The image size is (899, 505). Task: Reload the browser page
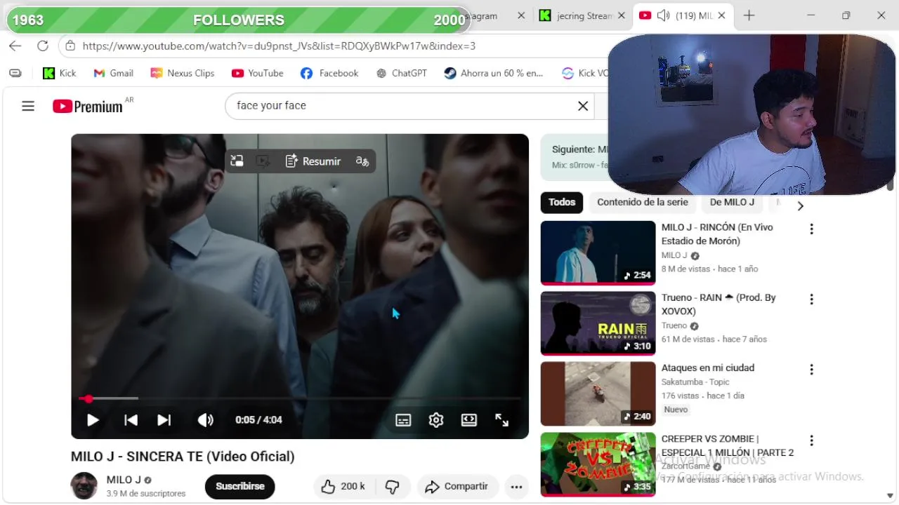coord(43,46)
